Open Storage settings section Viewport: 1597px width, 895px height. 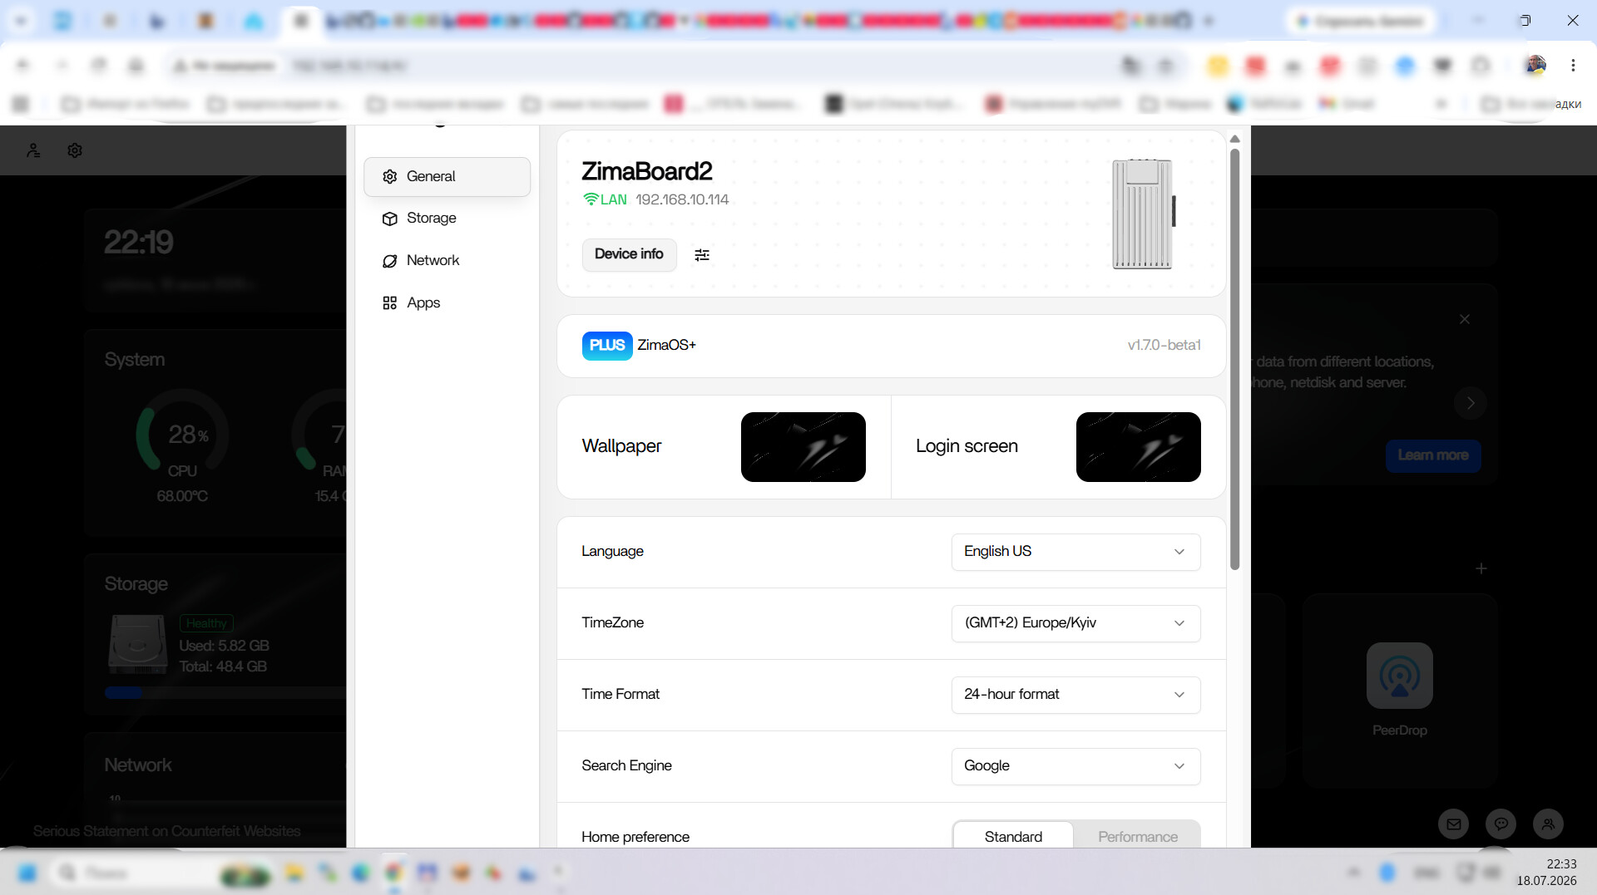coord(447,219)
